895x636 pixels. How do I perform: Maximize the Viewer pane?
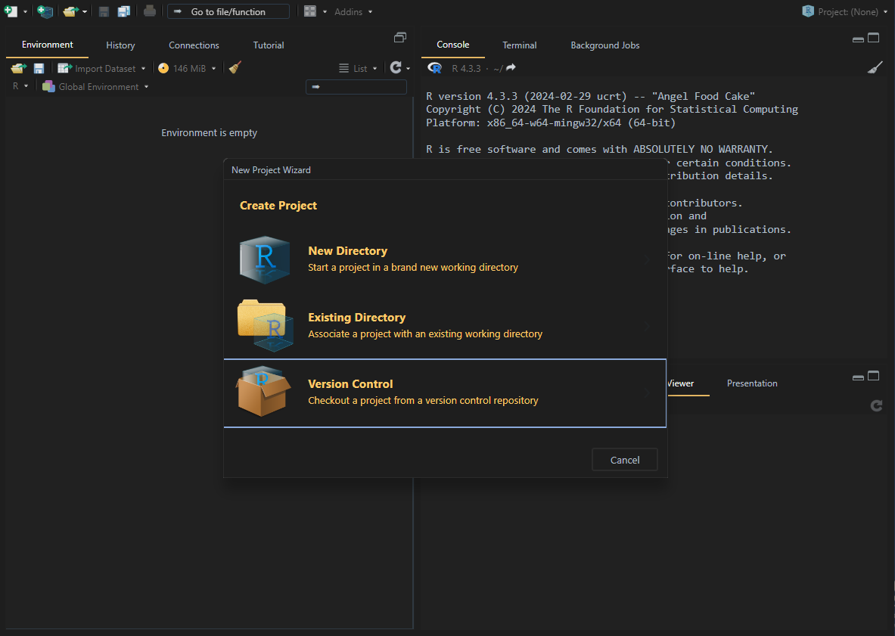tap(873, 375)
